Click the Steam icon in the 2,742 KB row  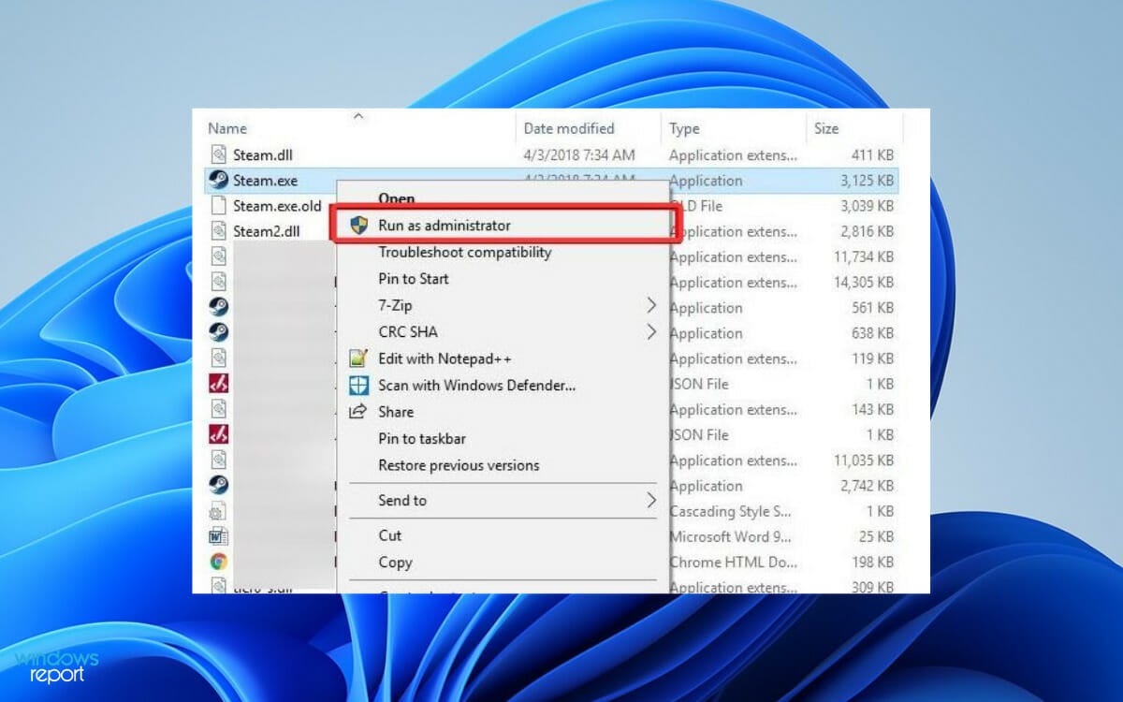[x=218, y=485]
